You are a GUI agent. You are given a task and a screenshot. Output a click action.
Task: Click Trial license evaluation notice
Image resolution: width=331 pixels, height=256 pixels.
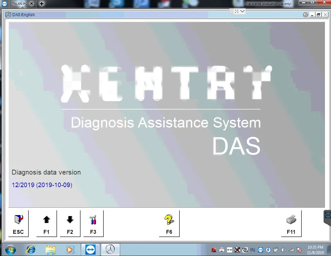coord(268,4)
